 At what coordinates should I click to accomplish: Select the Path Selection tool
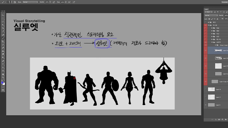[3, 68]
